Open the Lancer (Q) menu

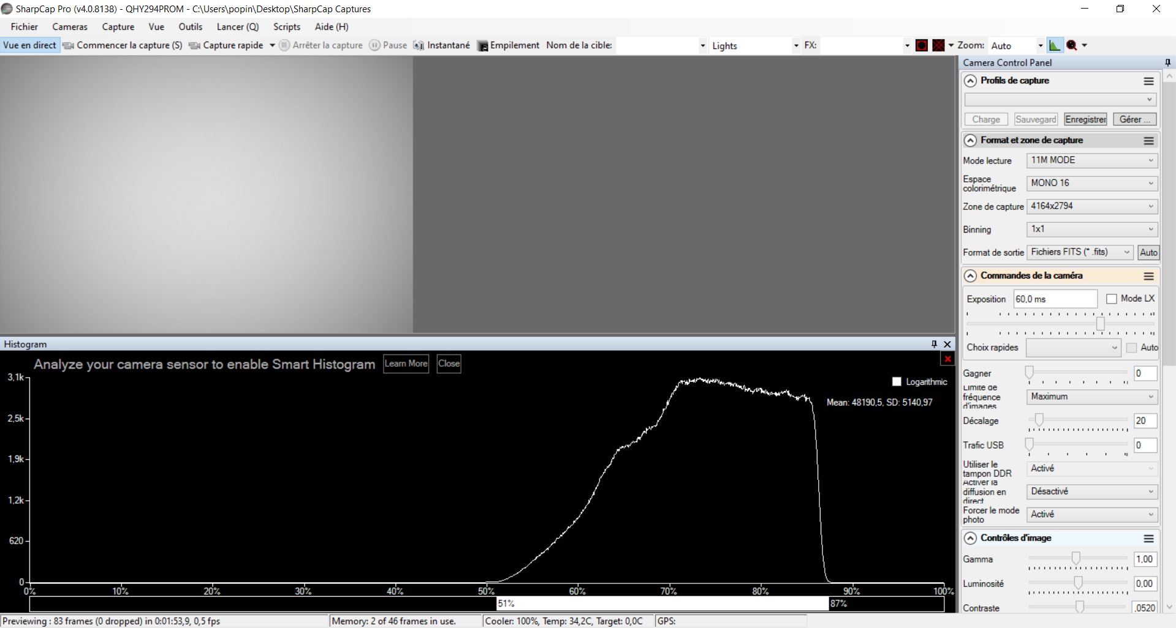pos(238,27)
